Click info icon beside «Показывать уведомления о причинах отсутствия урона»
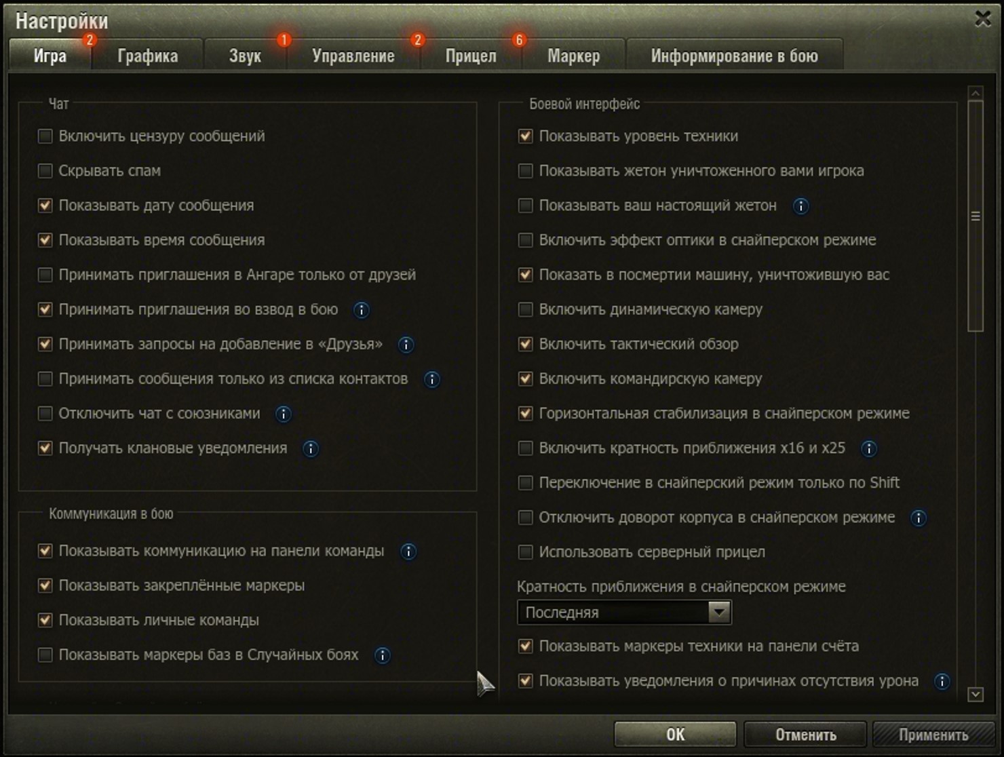 tap(942, 681)
